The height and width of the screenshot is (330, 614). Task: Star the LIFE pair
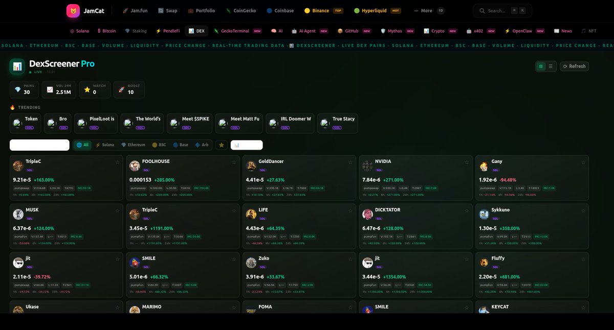[350, 210]
